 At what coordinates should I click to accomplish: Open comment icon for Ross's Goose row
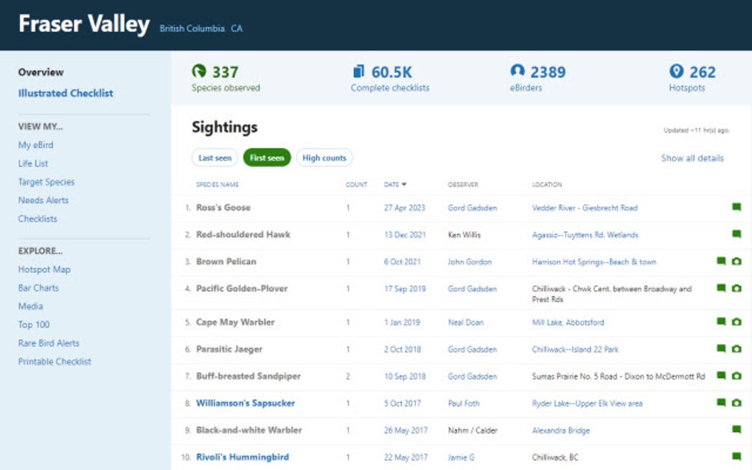(737, 207)
